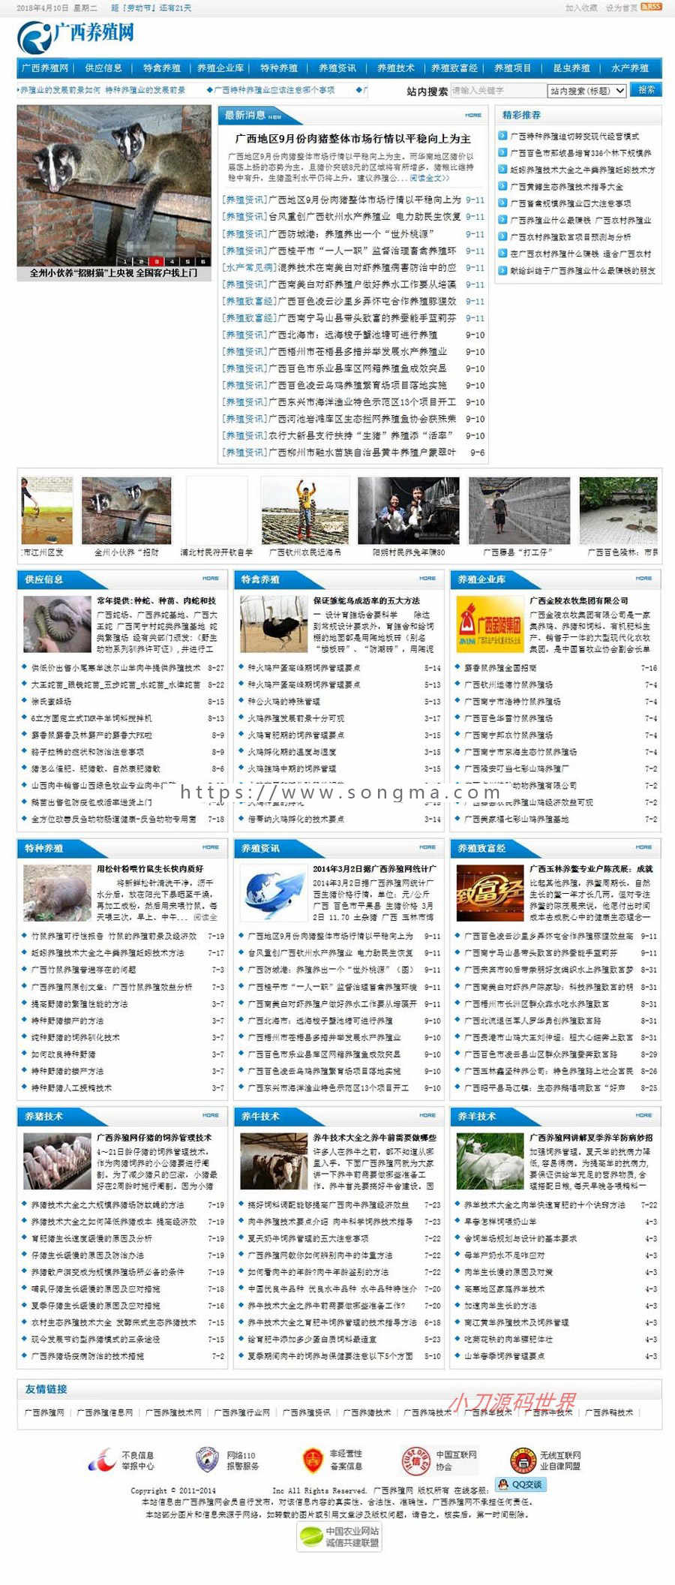Open the 站内搜索(标题) search type dropdown
The height and width of the screenshot is (1585, 675).
tap(586, 91)
